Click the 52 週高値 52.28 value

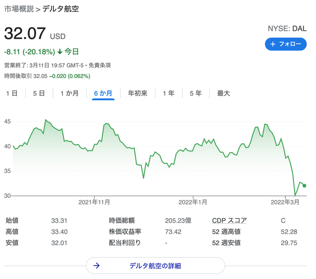click(x=289, y=232)
